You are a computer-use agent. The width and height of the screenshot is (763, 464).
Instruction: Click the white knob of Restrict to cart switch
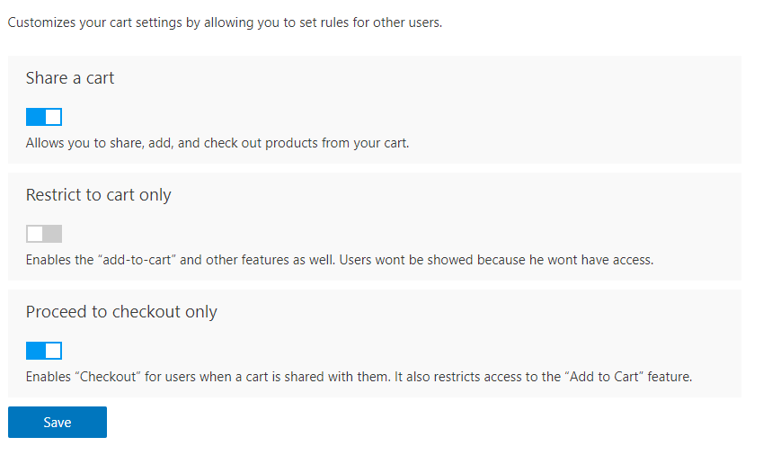[x=35, y=234]
